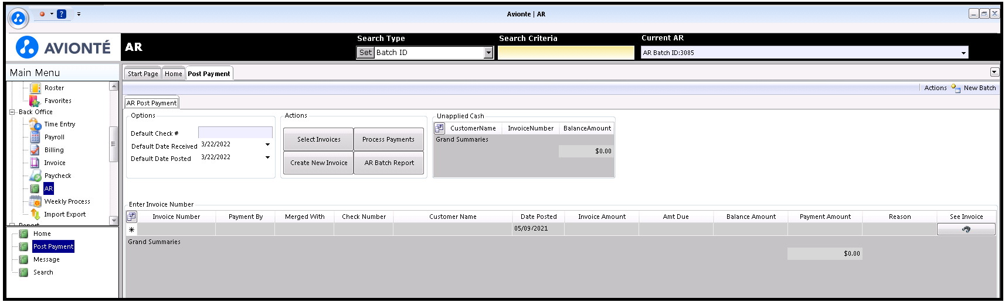
Task: Click the Merged With column header
Action: (x=304, y=217)
